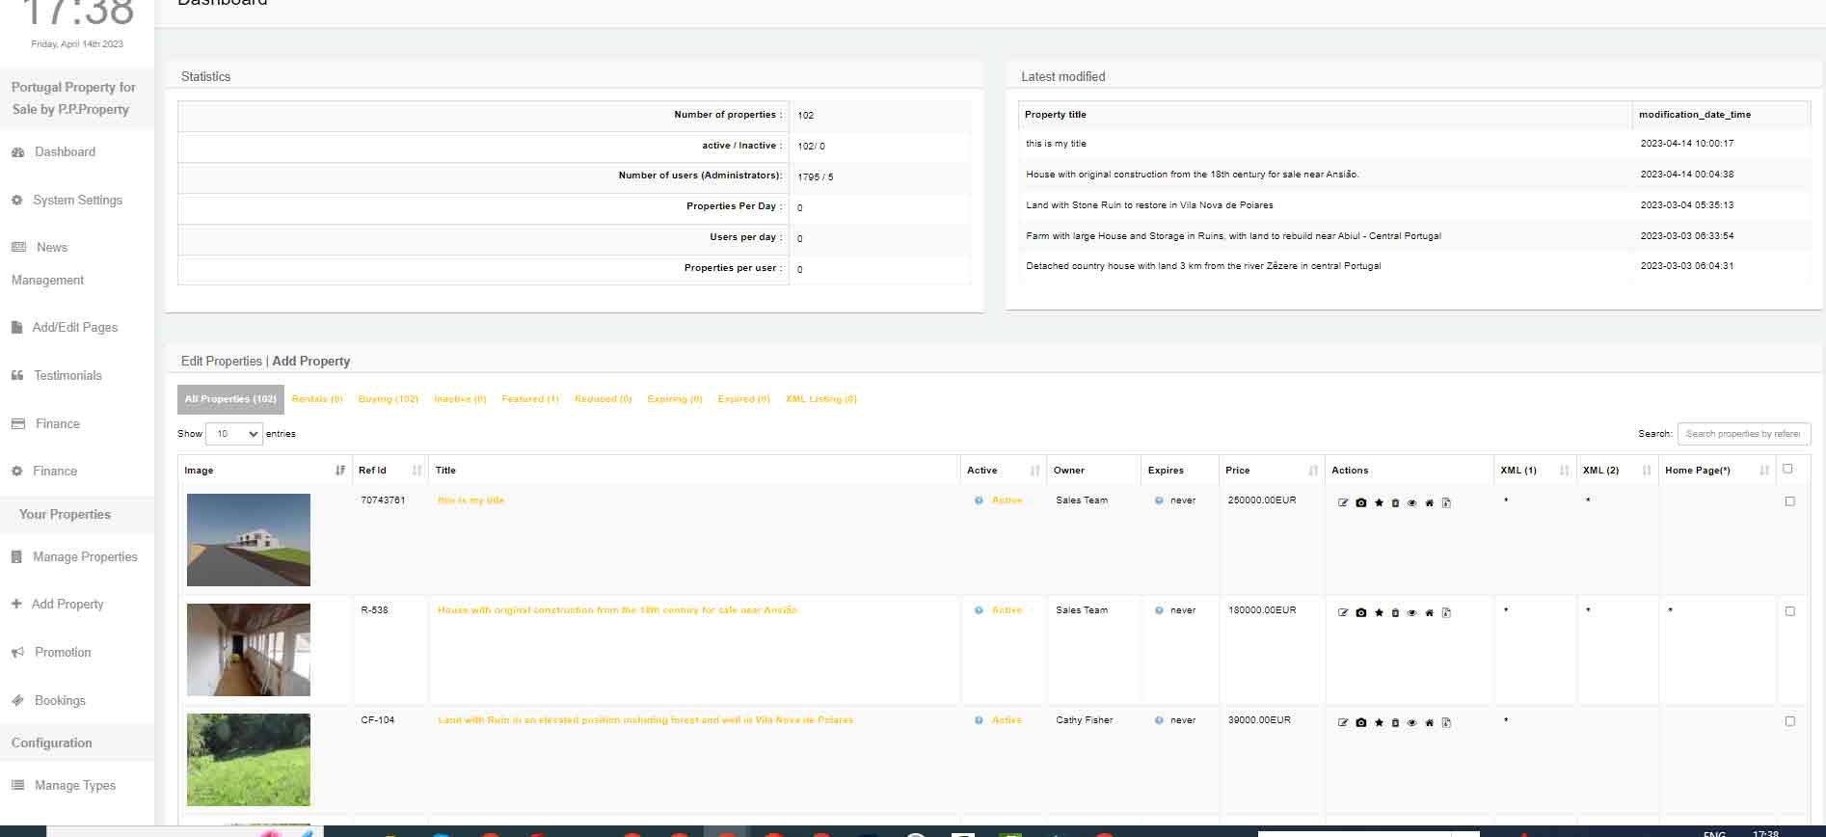Click the System Settings gear icon
This screenshot has height=837, width=1826.
click(16, 201)
